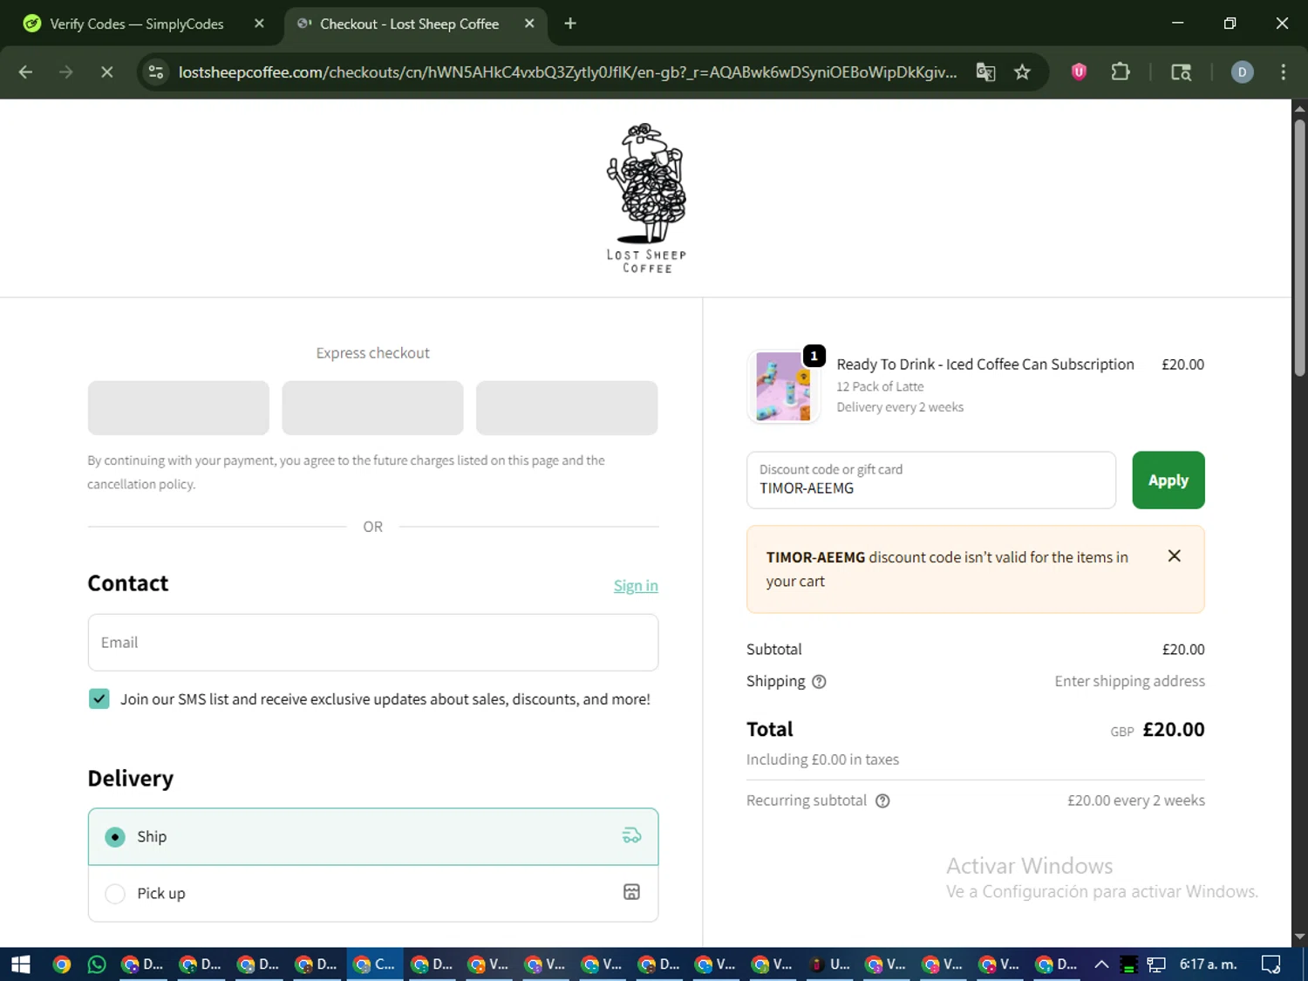This screenshot has height=981, width=1308.
Task: Click the page vertical scrollbar
Action: point(1299,248)
